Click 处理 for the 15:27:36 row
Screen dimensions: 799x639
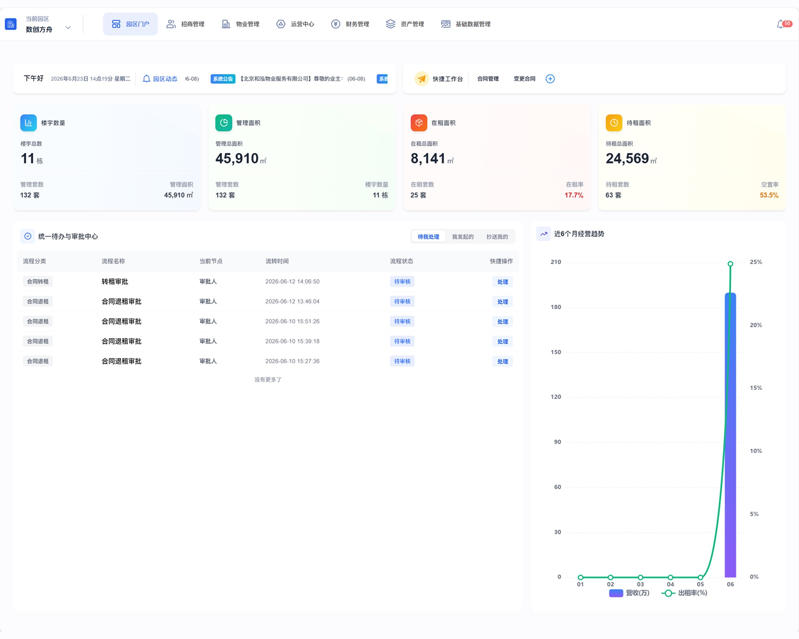[x=503, y=362]
